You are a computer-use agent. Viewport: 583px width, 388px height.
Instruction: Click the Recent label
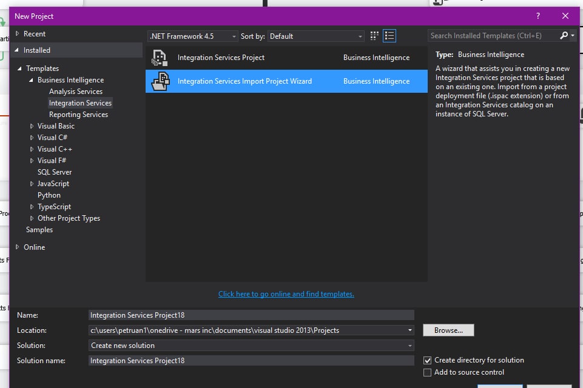point(35,34)
